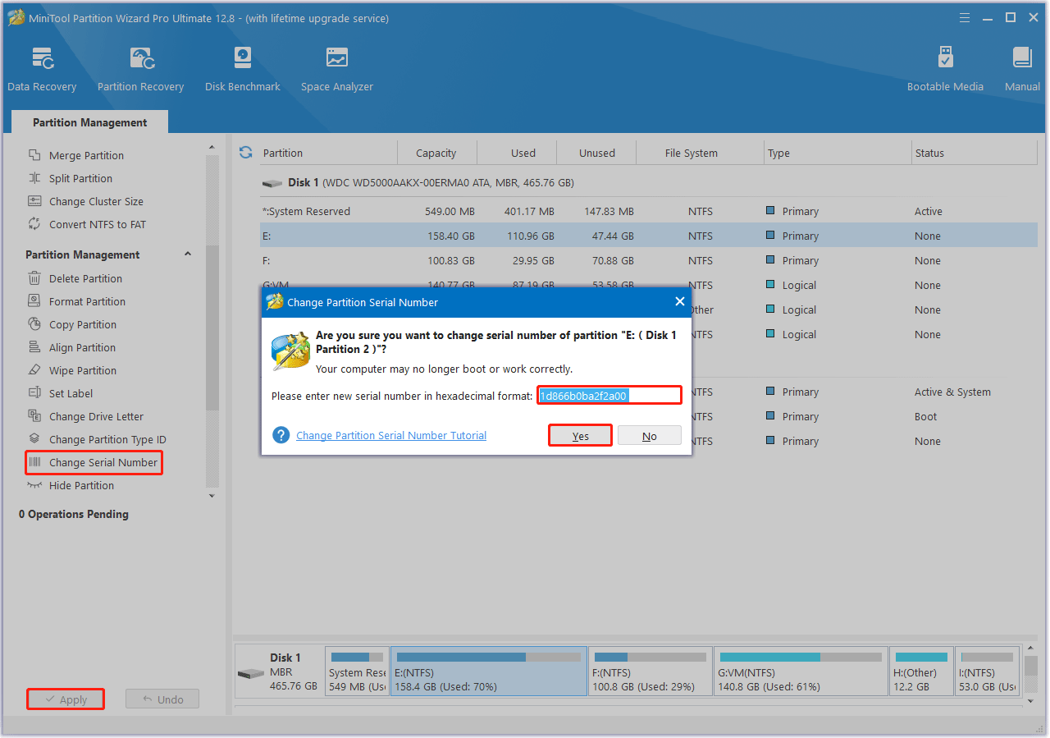Choose Copy Partition action

pos(82,324)
